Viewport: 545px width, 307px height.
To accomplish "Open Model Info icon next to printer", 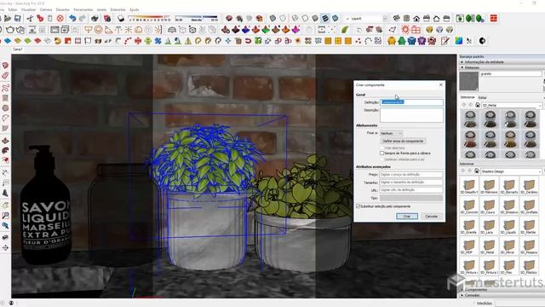I will click(107, 18).
